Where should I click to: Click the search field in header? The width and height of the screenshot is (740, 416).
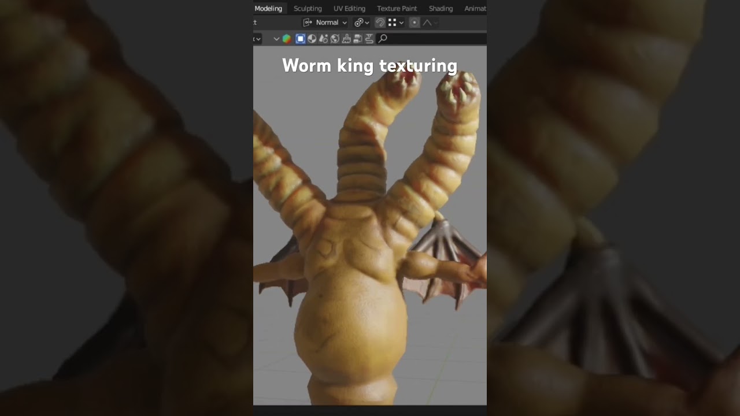click(431, 39)
